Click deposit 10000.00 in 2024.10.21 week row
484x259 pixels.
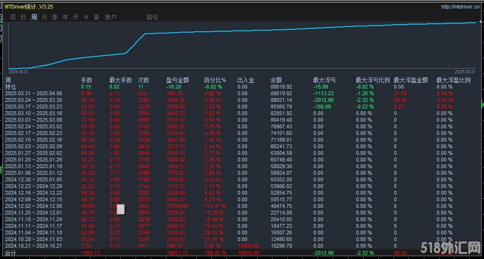pyautogui.click(x=248, y=246)
